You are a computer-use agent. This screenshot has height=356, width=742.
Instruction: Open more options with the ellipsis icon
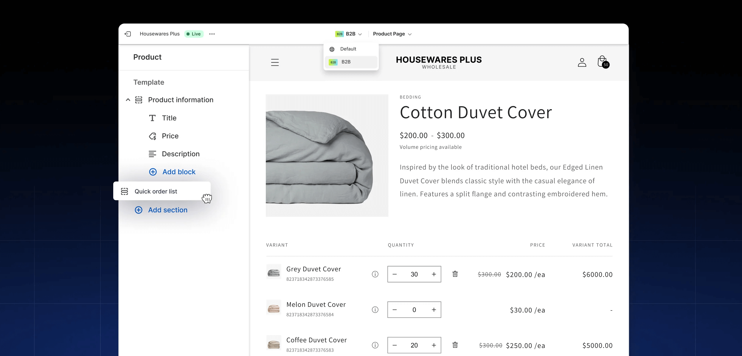pos(212,34)
